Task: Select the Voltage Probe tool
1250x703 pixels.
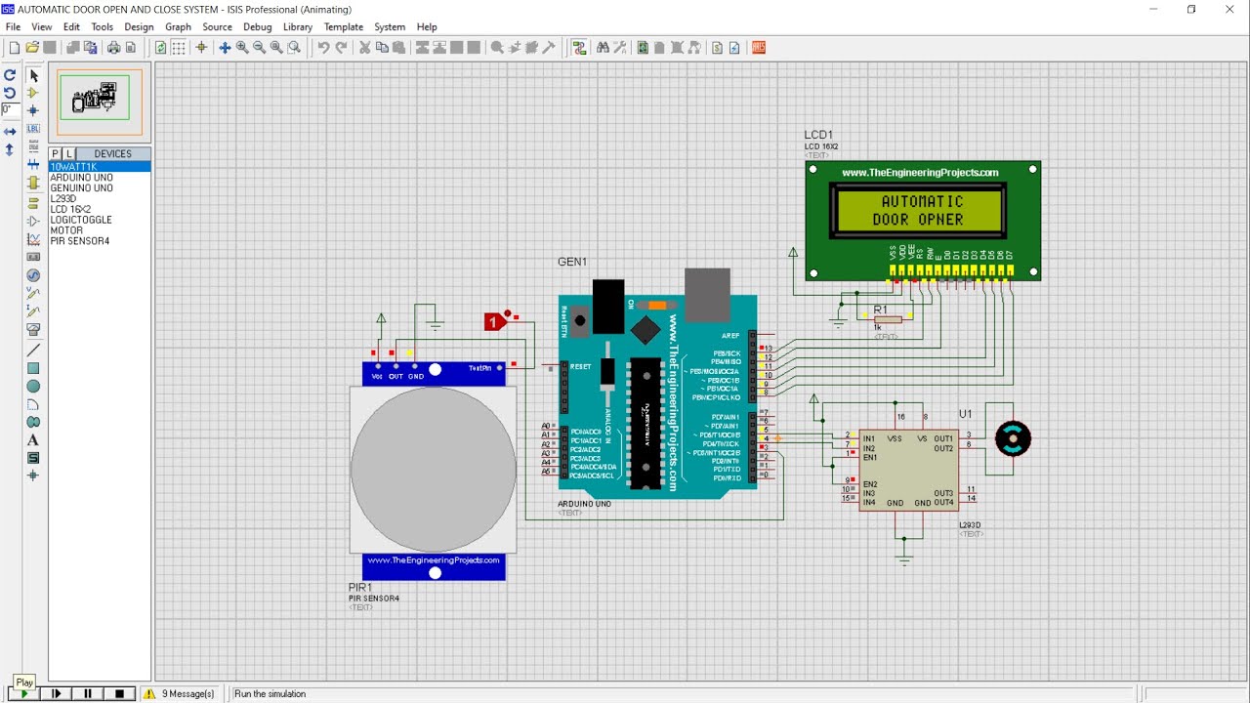Action: pyautogui.click(x=33, y=293)
